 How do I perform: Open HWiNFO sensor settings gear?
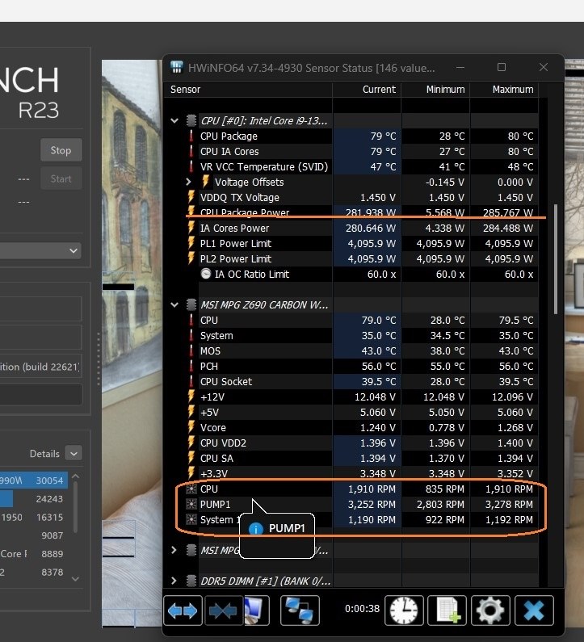(490, 611)
